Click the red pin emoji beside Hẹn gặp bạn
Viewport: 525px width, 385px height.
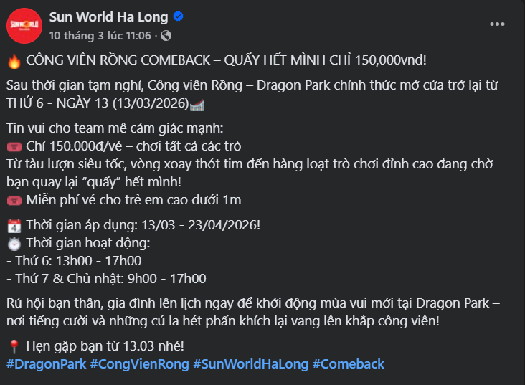pos(13,346)
